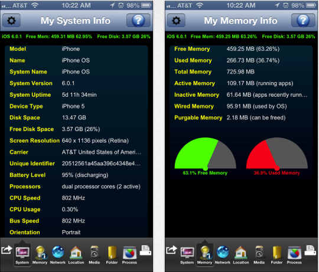
Task: Open settings gear on My Memory Info screen
Action: (176, 21)
